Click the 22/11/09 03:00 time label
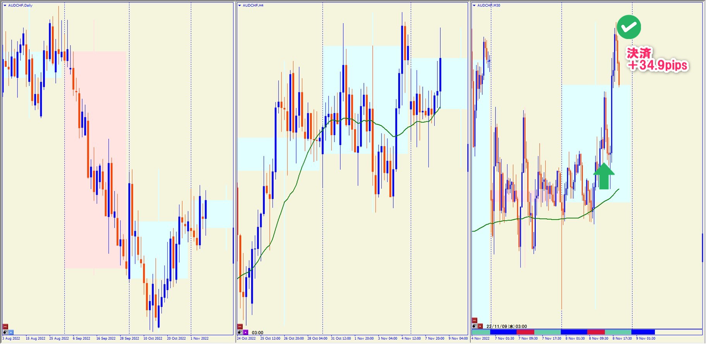This screenshot has width=706, height=344. [x=506, y=326]
